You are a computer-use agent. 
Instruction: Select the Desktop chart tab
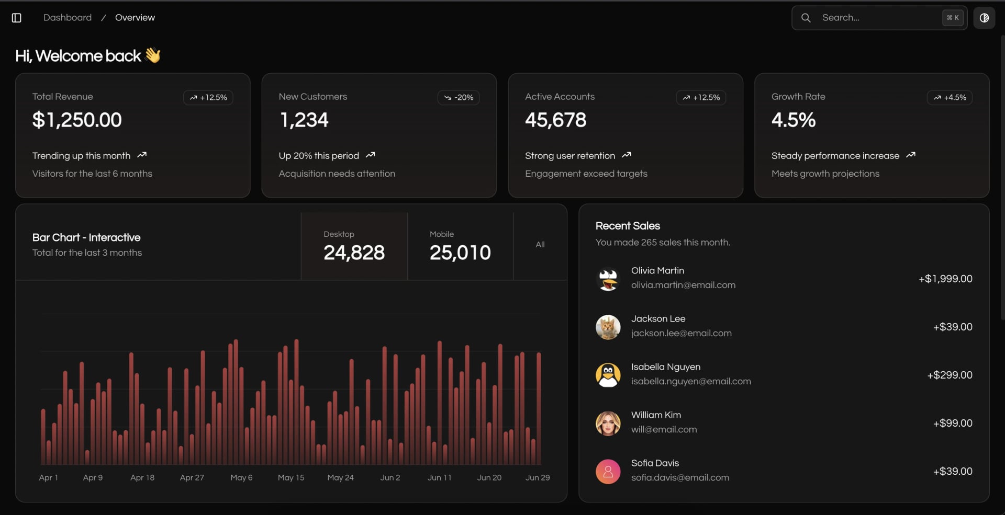[354, 246]
